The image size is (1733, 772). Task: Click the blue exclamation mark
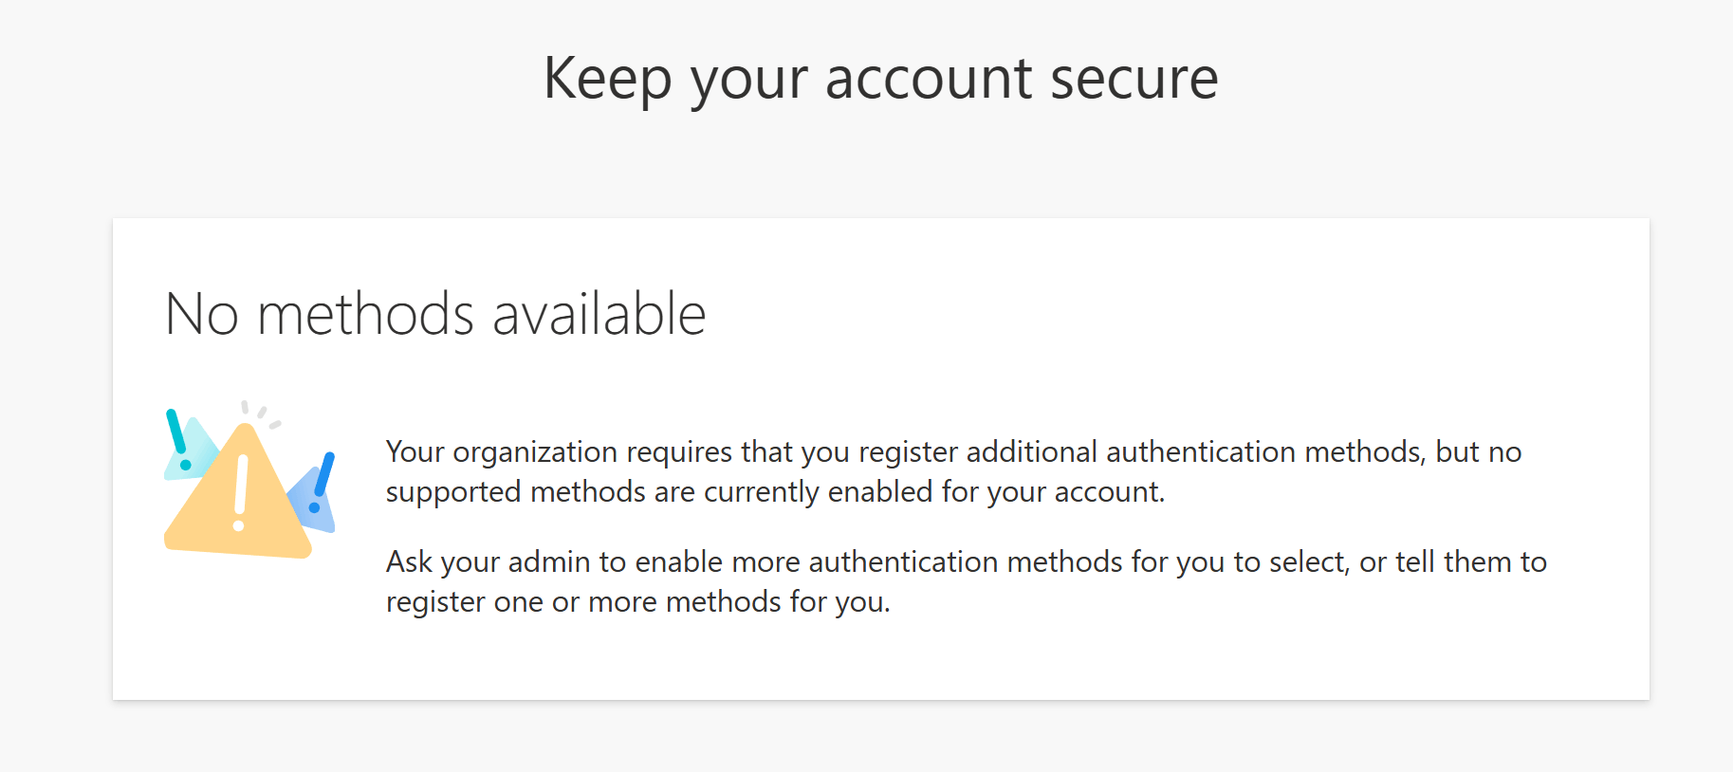(x=324, y=473)
